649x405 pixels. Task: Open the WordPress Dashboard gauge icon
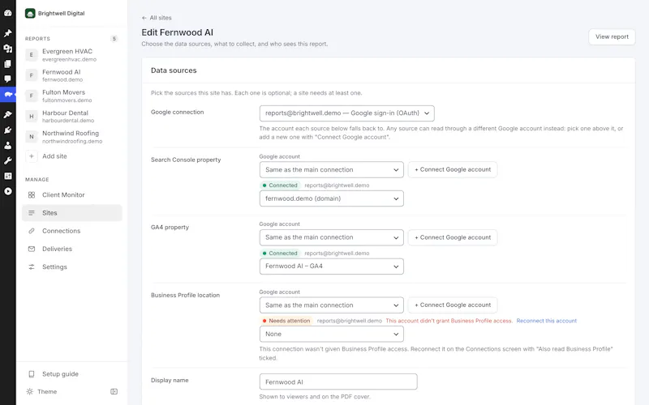(x=8, y=13)
